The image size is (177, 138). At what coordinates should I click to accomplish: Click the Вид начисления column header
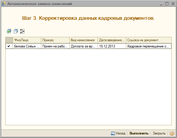coord(83,40)
